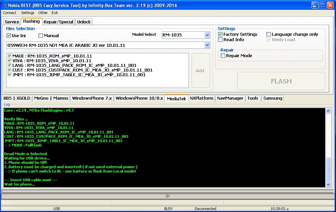The height and width of the screenshot is (212, 336).
Task: Click the BUSY status indicator
Action: (168, 209)
